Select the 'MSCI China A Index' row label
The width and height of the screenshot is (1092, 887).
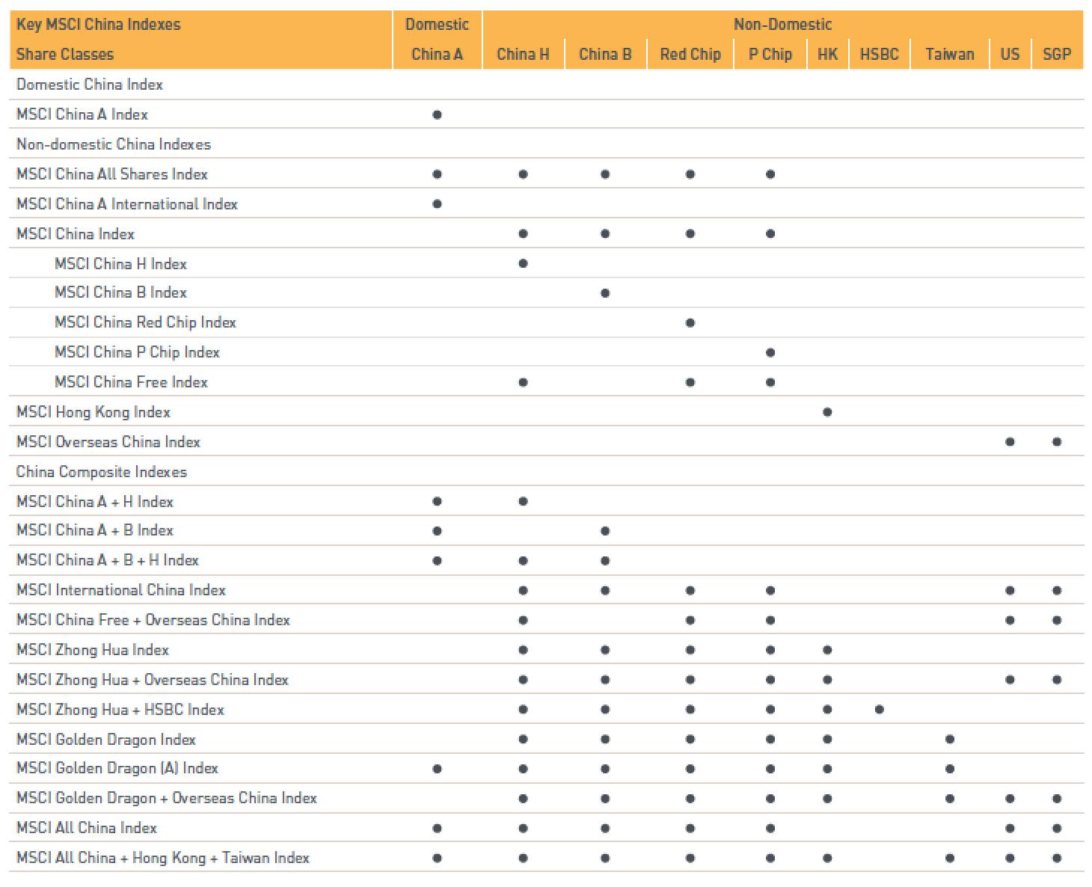(x=82, y=114)
